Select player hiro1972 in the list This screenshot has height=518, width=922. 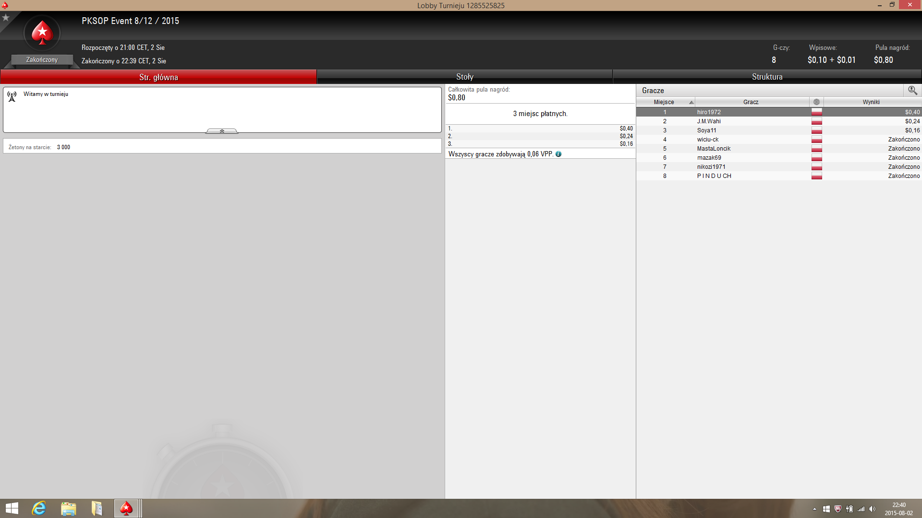pos(779,112)
